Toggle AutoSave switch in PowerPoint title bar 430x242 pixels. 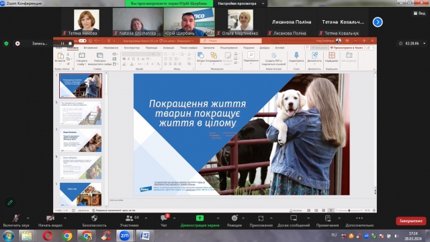coord(82,40)
